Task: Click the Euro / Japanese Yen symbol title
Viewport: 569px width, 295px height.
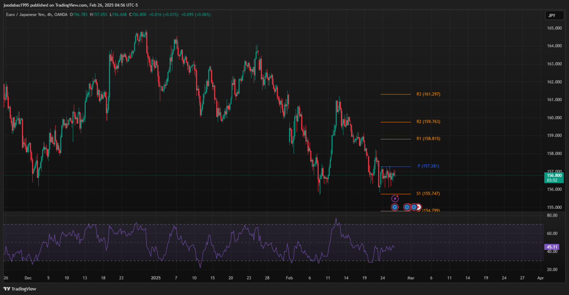Action: (x=26, y=15)
